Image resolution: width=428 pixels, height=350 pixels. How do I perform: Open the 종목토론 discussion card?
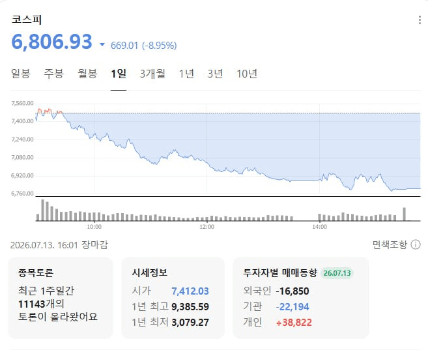(x=61, y=298)
